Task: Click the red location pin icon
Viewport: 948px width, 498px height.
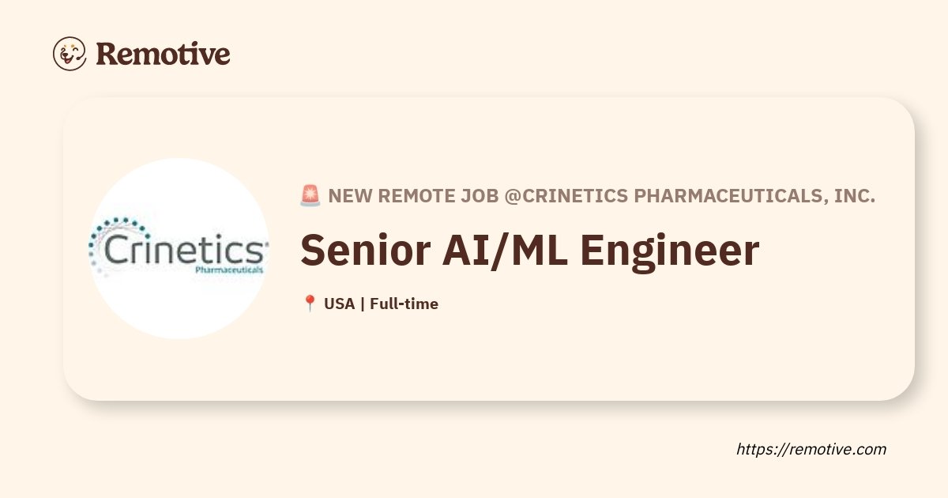Action: point(310,304)
